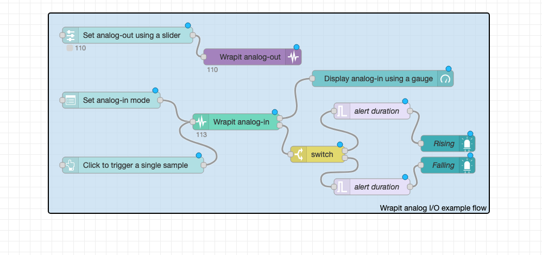Screen dimensions: 542x255
Task: Click input port of the Falling node
Action: [x=421, y=165]
